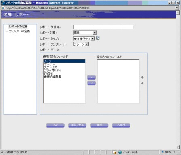
Task: Open the address bar dropdown arrow
Action: 177,8
